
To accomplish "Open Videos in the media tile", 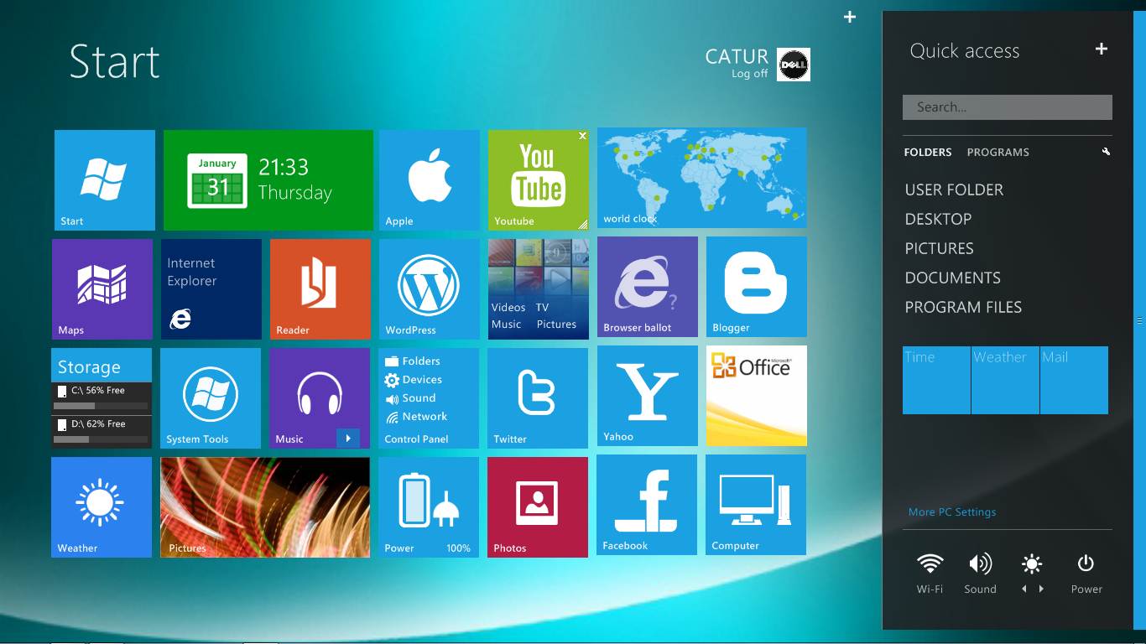I will 508,308.
